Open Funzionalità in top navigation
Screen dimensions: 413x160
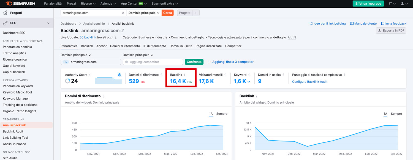tap(53, 4)
